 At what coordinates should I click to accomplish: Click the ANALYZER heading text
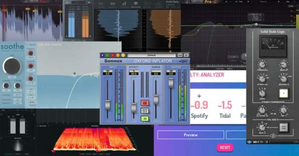[212, 75]
